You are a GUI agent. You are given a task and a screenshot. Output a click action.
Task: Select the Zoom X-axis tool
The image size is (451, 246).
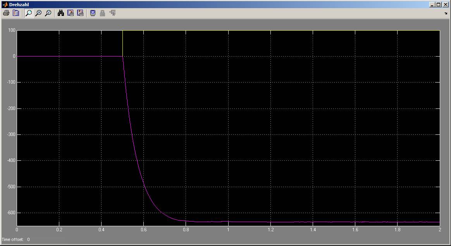pyautogui.click(x=38, y=13)
